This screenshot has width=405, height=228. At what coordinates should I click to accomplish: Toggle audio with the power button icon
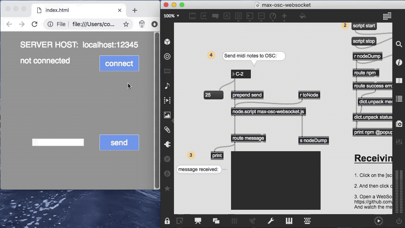click(x=399, y=221)
